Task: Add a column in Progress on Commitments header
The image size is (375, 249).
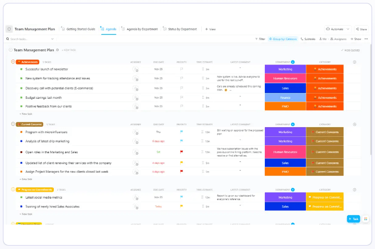Action: pyautogui.click(x=354, y=189)
